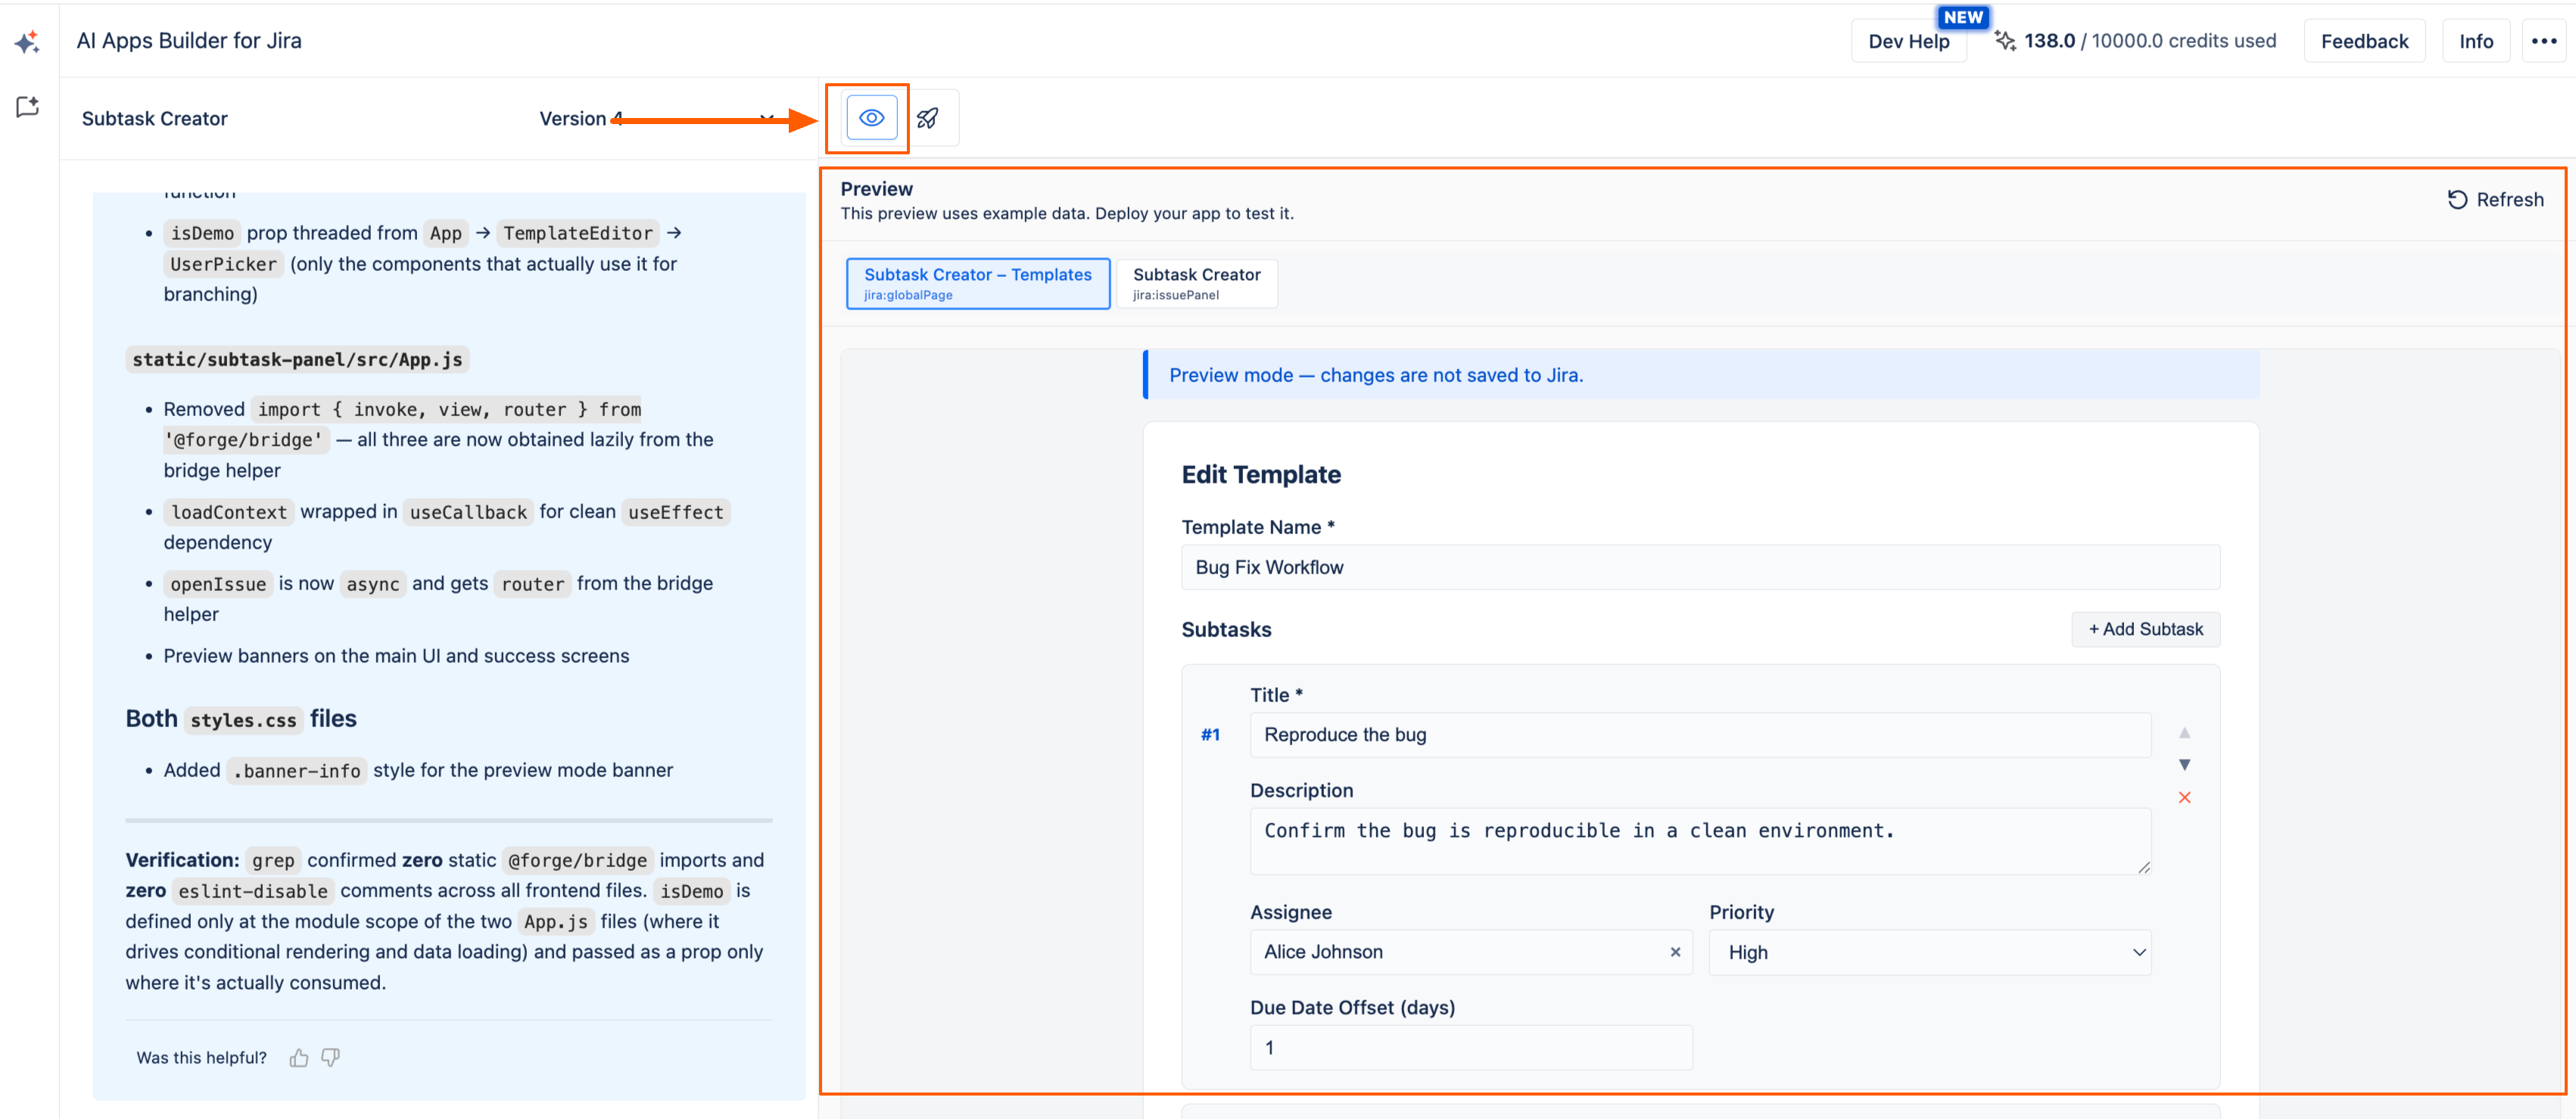Give thumbs down feedback
The height and width of the screenshot is (1119, 2576).
pyautogui.click(x=331, y=1057)
